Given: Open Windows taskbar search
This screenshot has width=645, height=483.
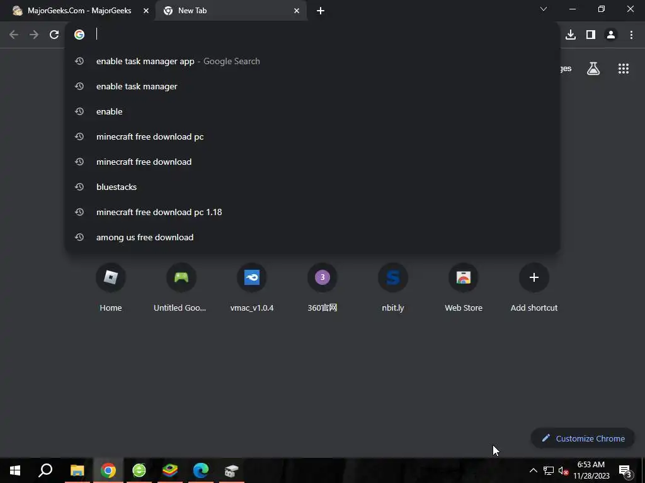Looking at the screenshot, I should tap(45, 470).
